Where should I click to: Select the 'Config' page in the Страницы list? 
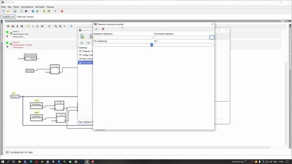[86, 55]
